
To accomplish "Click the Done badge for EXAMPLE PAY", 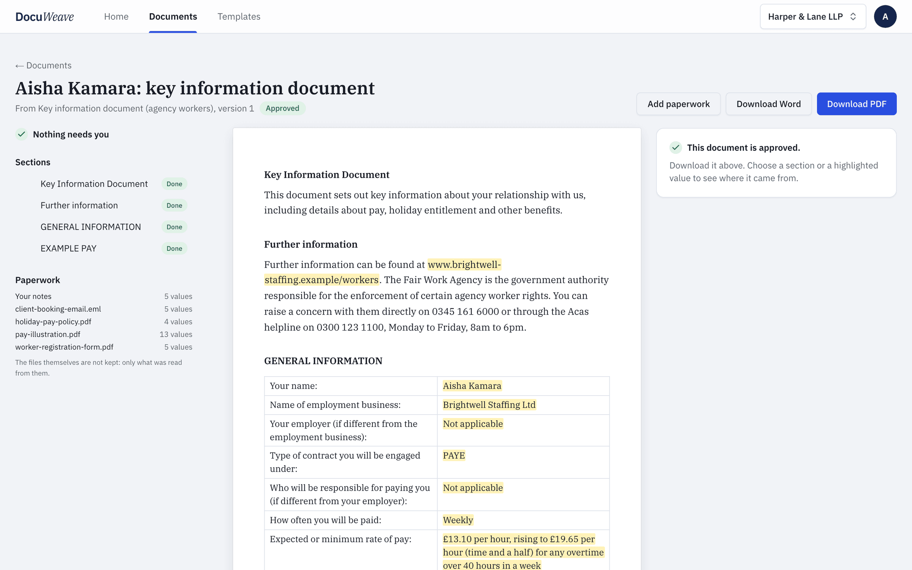I will point(174,249).
